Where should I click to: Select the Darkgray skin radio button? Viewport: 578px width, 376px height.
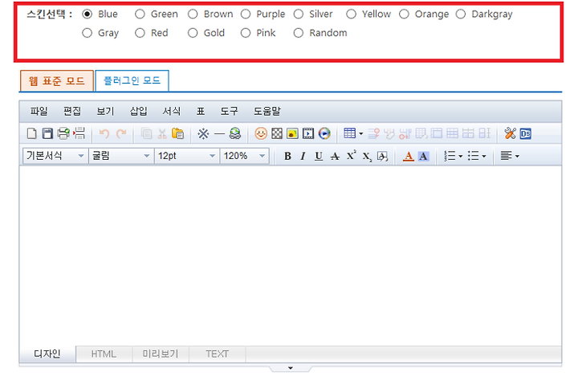click(x=461, y=14)
